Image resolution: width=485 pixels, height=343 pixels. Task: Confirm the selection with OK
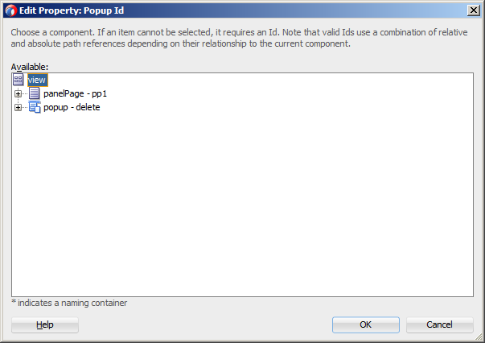[366, 324]
